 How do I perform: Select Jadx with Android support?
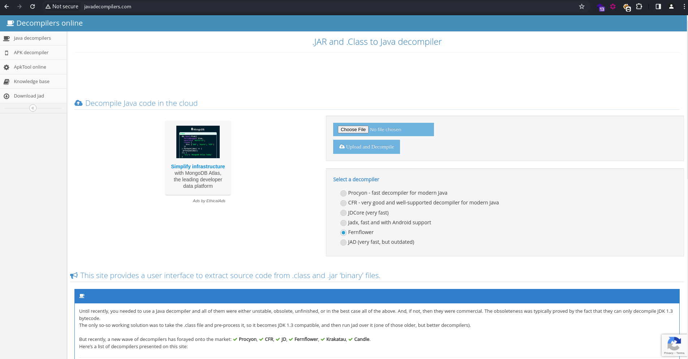tap(343, 223)
